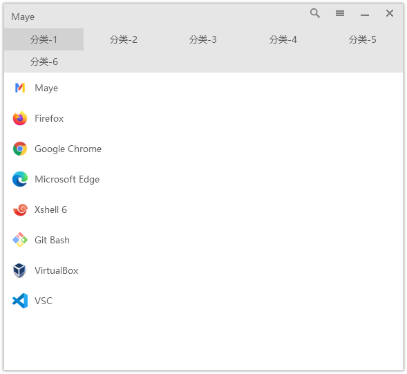This screenshot has height=374, width=407.
Task: Open the hamburger menu icon
Action: coord(340,13)
